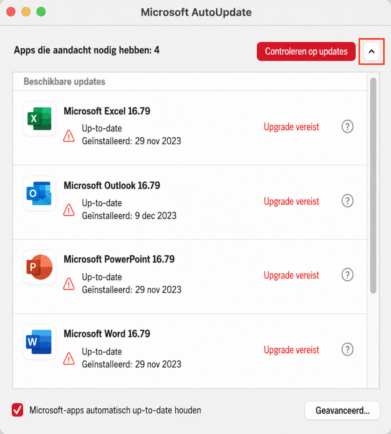Click the warning triangle under Word
Viewport: 391px width, 434px height.
coord(69,359)
